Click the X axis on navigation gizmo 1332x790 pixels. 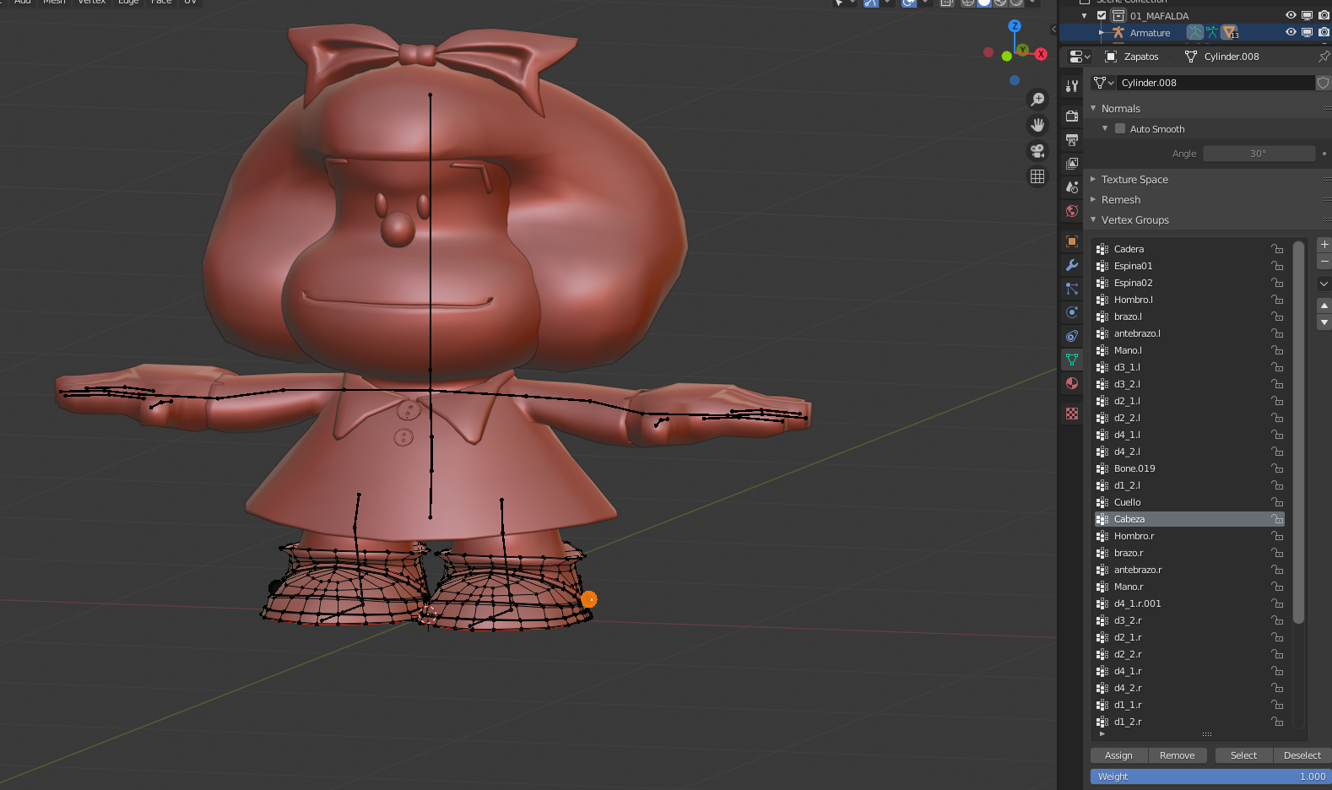click(x=1041, y=54)
